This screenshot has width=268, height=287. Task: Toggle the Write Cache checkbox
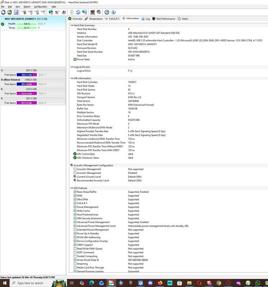pos(75,211)
